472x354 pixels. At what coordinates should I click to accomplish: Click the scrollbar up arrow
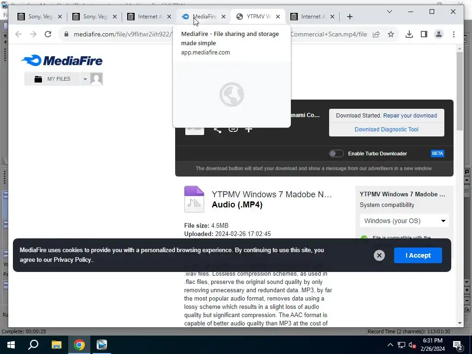point(460,48)
